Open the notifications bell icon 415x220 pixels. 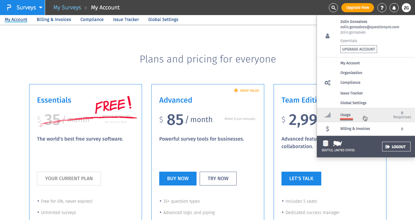pyautogui.click(x=394, y=8)
